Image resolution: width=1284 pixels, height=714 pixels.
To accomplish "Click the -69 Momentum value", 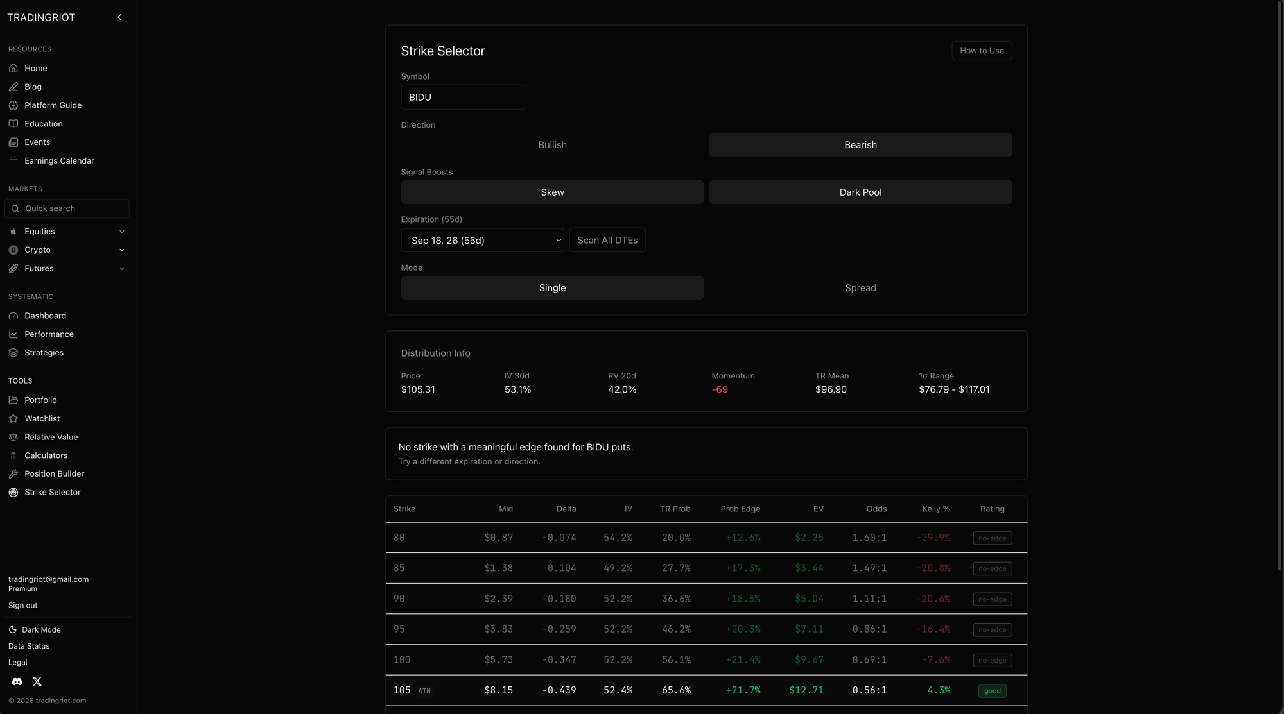I will tap(720, 390).
